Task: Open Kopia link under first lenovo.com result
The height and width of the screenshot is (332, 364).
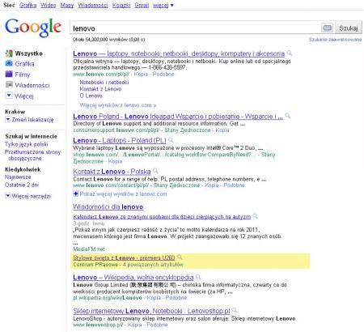Action: pos(141,74)
